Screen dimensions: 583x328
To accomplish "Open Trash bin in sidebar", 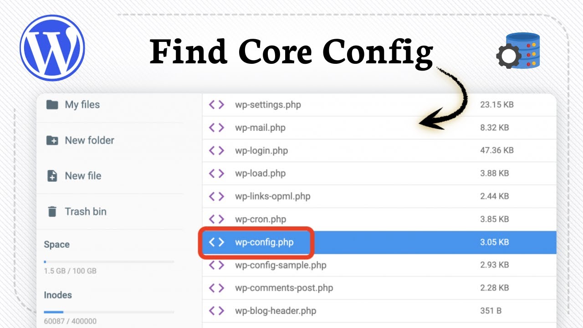I will point(86,211).
